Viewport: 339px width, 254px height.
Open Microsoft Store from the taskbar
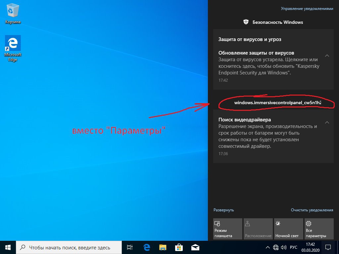179,247
